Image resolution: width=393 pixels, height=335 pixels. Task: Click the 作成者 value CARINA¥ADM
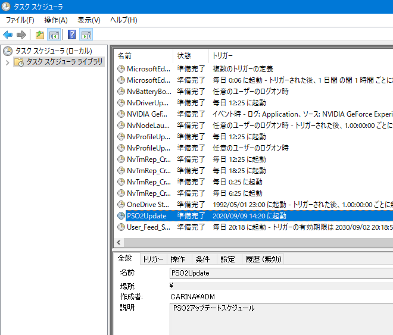click(x=192, y=297)
